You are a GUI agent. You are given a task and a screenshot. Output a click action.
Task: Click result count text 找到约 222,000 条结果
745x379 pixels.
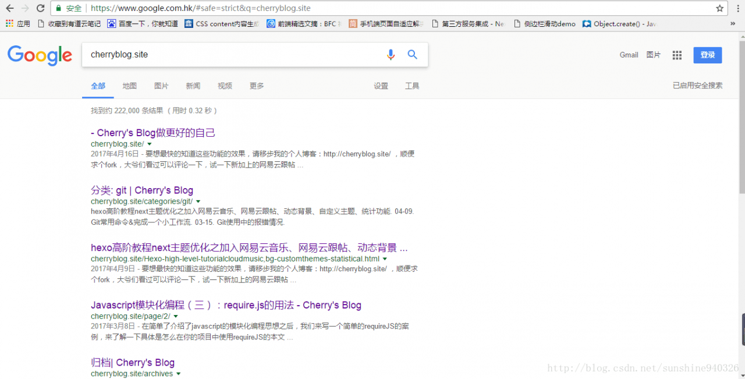coord(154,111)
